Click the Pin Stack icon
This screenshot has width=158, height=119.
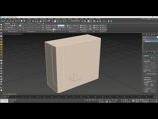(x=144, y=53)
